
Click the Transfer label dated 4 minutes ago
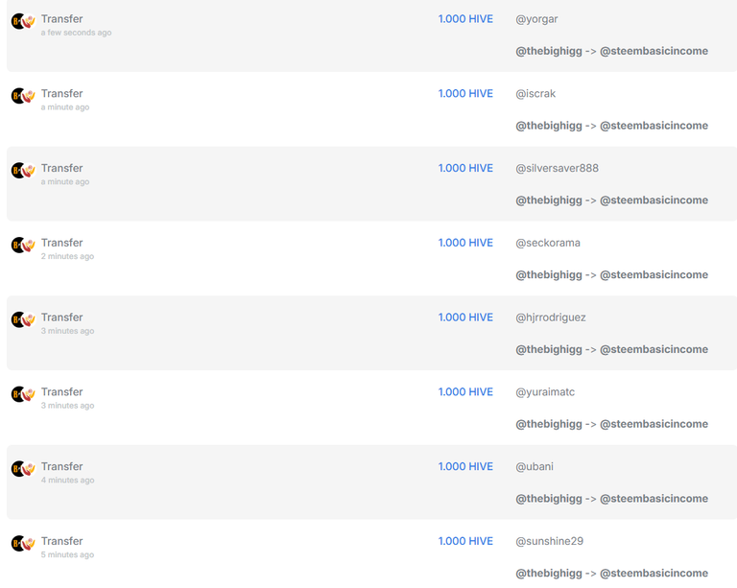[61, 467]
